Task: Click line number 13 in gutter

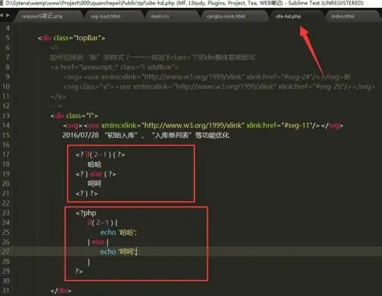Action: [6, 116]
